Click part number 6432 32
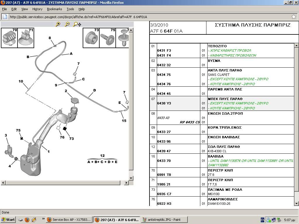 [164, 65]
